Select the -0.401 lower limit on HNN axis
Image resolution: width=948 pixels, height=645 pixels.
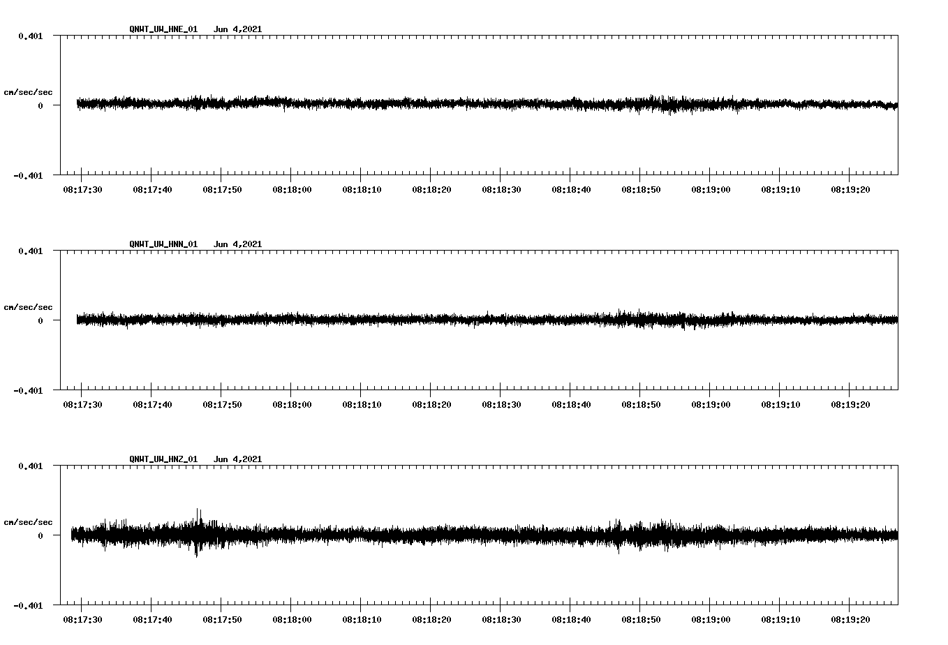coord(28,391)
